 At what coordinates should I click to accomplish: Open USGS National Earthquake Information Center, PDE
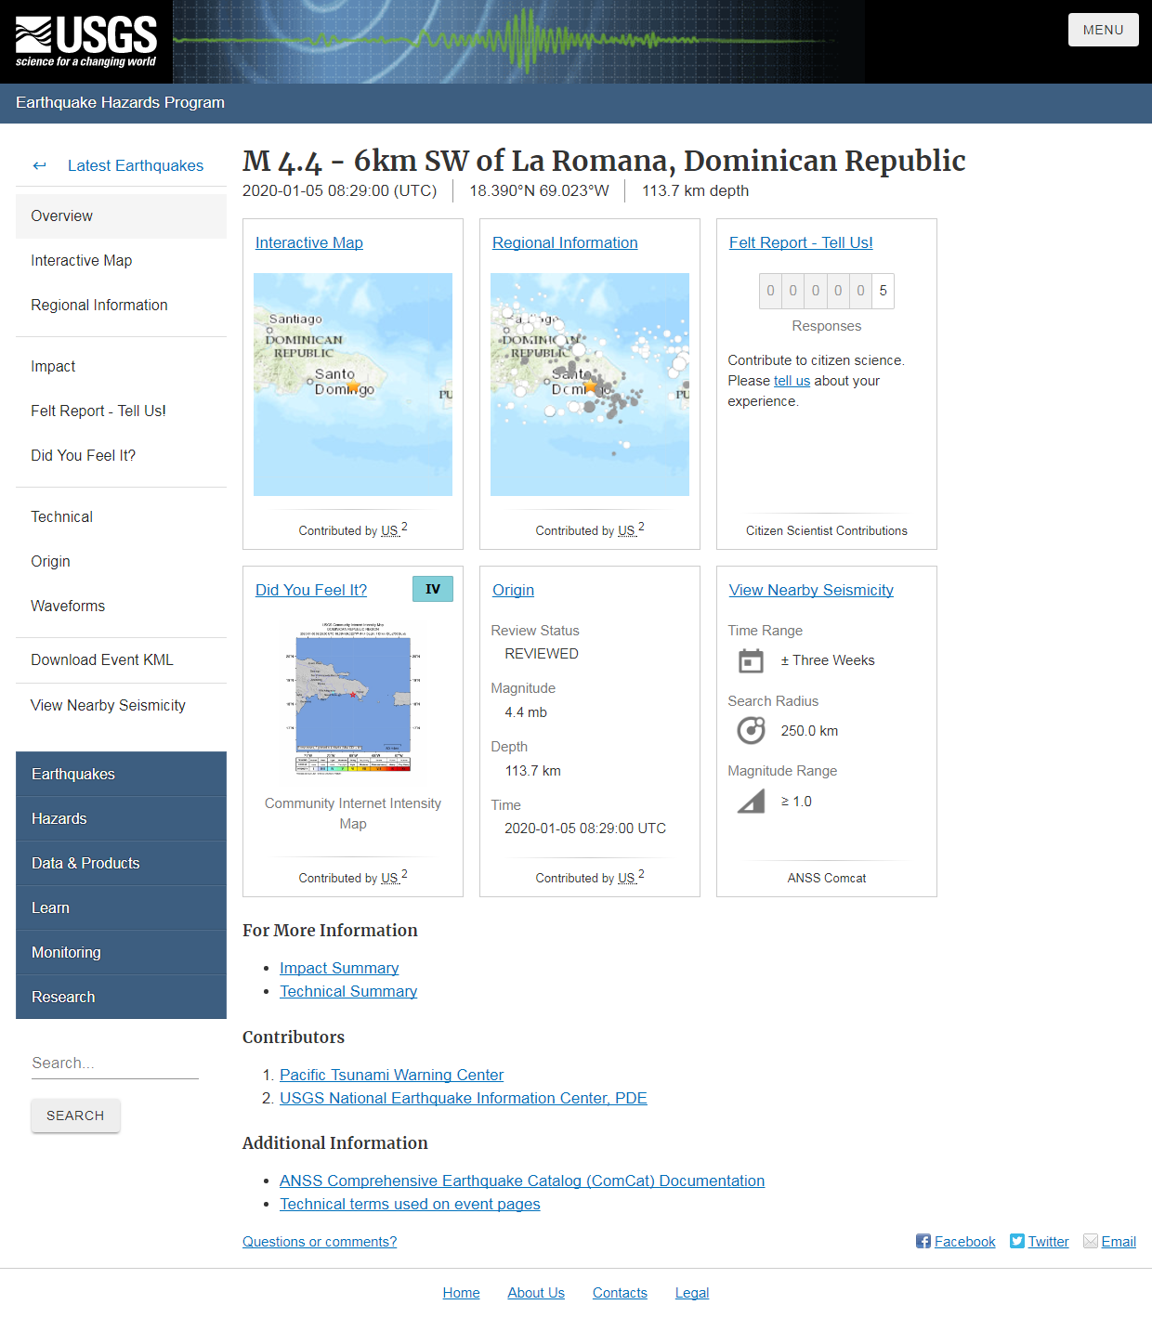(x=463, y=1098)
